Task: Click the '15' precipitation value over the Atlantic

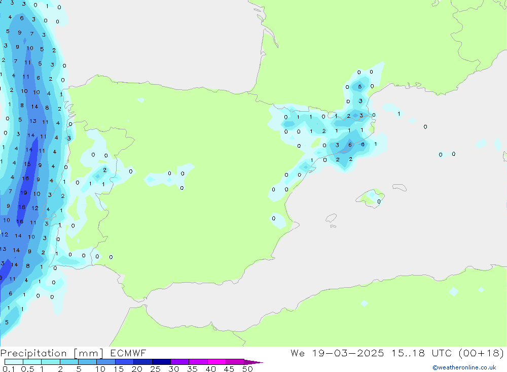Action: 27,164
